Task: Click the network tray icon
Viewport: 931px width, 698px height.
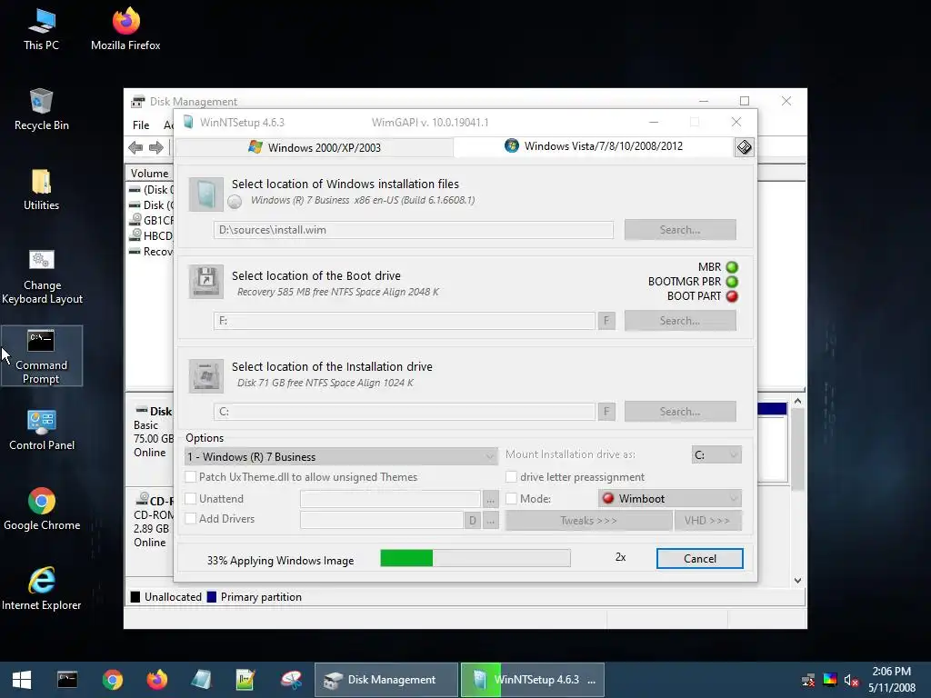Action: click(x=808, y=680)
